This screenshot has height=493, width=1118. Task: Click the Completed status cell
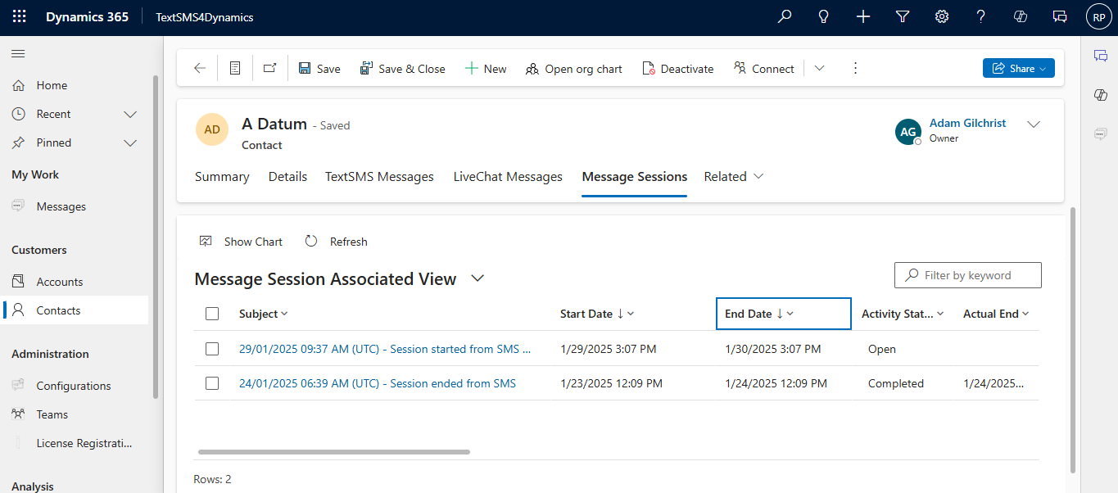896,383
